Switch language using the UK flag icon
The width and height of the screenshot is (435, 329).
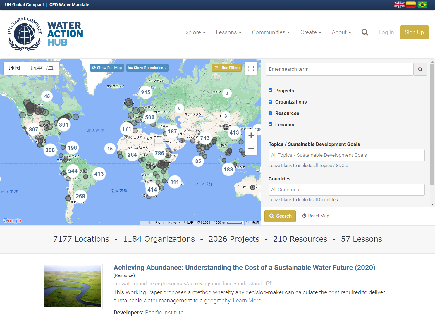(x=399, y=5)
